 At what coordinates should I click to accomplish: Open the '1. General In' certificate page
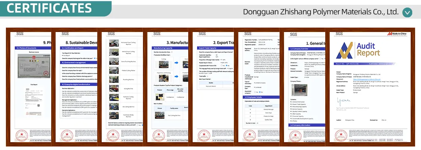[x=303, y=87]
